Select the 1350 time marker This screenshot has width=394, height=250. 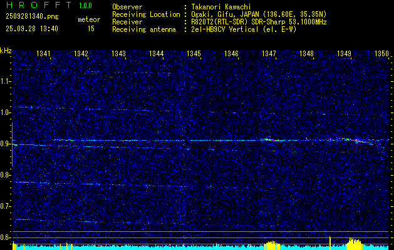click(x=381, y=54)
